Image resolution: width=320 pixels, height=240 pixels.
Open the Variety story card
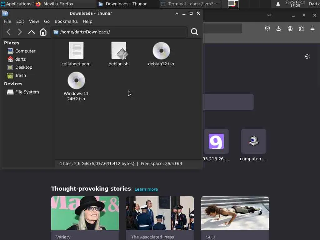(85, 218)
